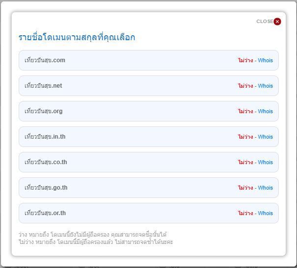Image resolution: width=297 pixels, height=268 pixels.
Task: Close the domain list popup with the red X
Action: click(277, 22)
